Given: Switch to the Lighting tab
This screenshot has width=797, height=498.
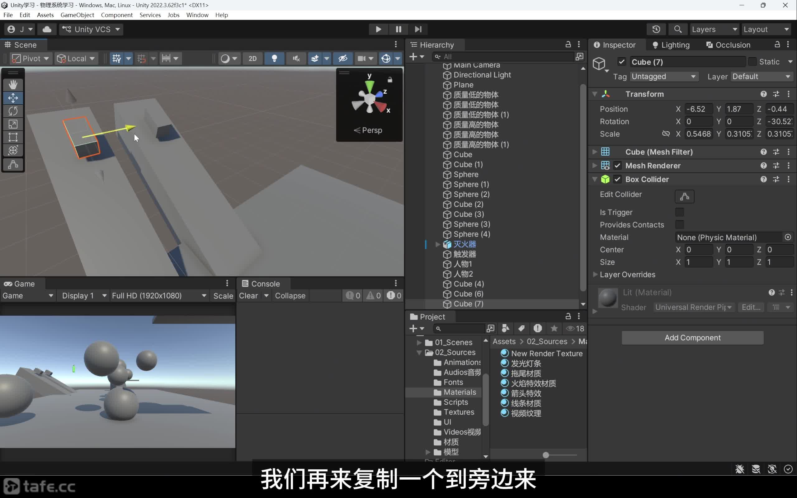Looking at the screenshot, I should coord(671,45).
